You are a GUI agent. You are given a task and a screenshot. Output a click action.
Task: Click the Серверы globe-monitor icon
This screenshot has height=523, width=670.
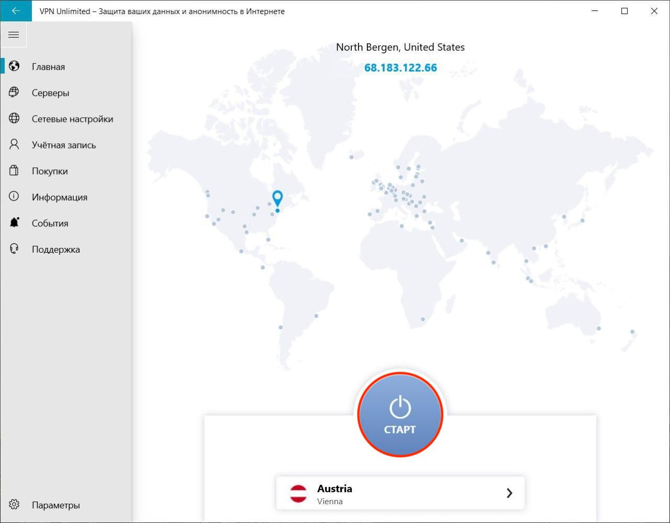14,93
